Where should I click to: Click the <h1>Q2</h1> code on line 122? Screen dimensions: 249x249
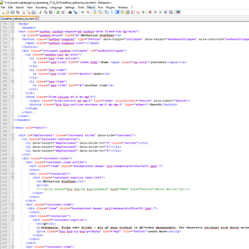[46, 224]
